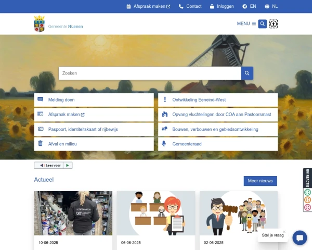Click the padlock icon beside Inloggen

(x=212, y=7)
